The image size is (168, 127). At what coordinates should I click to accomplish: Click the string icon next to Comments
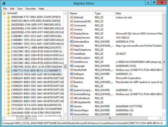click(x=71, y=25)
